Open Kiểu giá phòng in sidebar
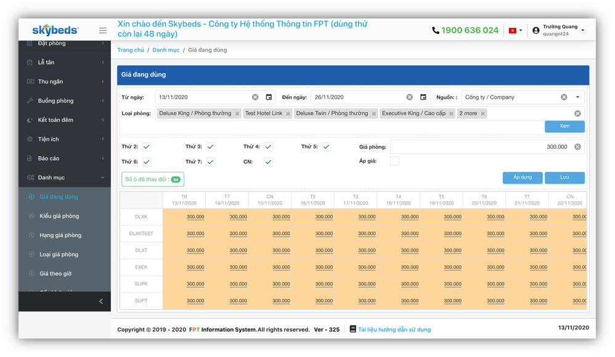This screenshot has height=357, width=615. (59, 216)
